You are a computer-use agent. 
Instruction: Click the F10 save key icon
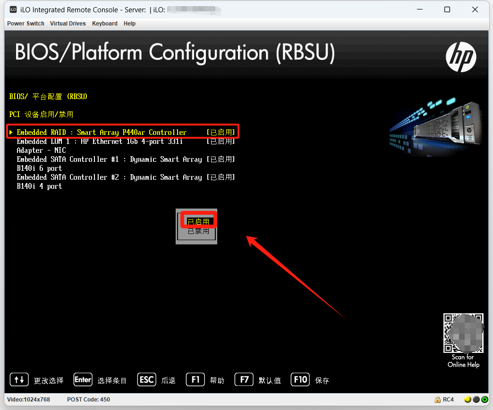click(x=300, y=379)
